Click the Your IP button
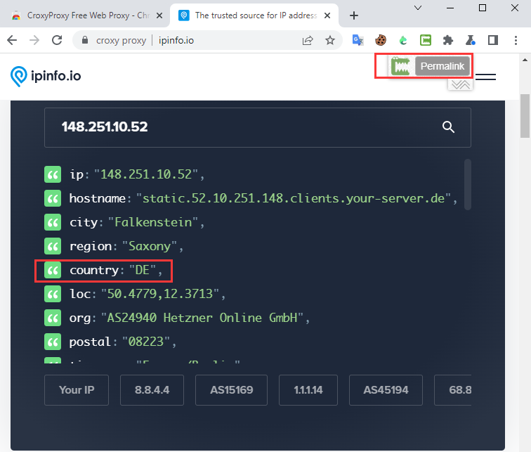531x452 pixels. pyautogui.click(x=77, y=390)
